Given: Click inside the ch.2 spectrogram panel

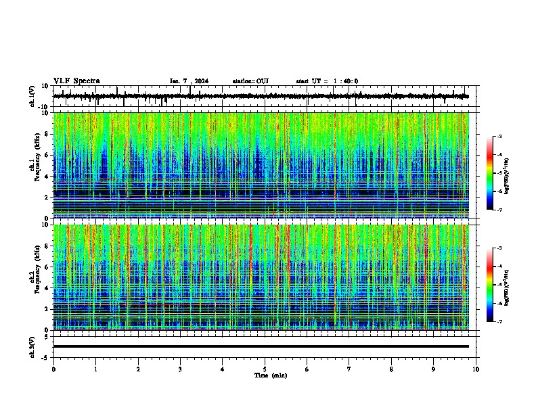Looking at the screenshot, I should click(x=261, y=277).
